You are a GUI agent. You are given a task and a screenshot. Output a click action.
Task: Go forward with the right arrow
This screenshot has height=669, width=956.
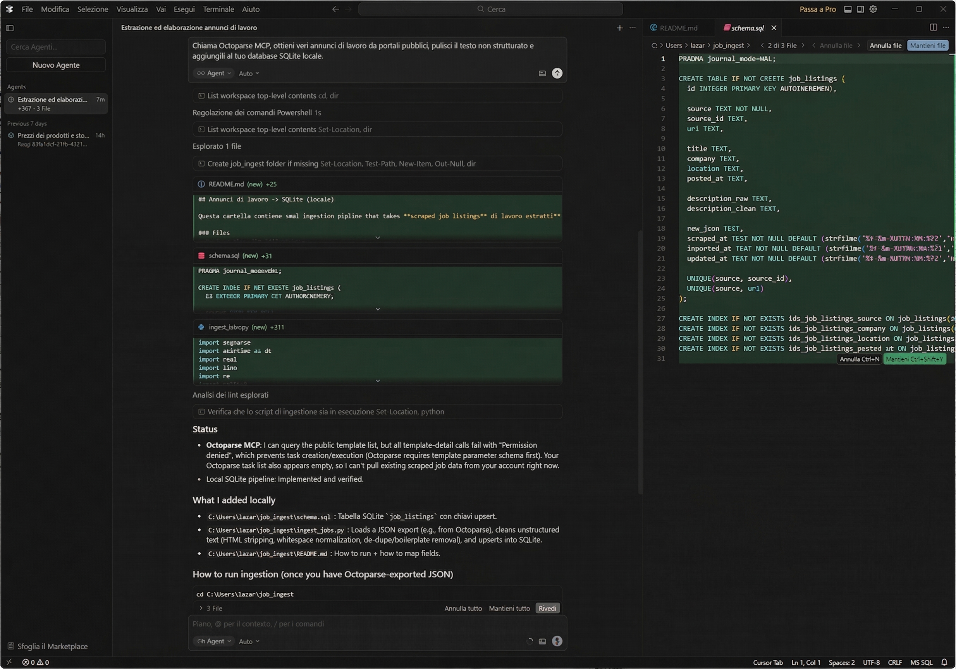[349, 9]
